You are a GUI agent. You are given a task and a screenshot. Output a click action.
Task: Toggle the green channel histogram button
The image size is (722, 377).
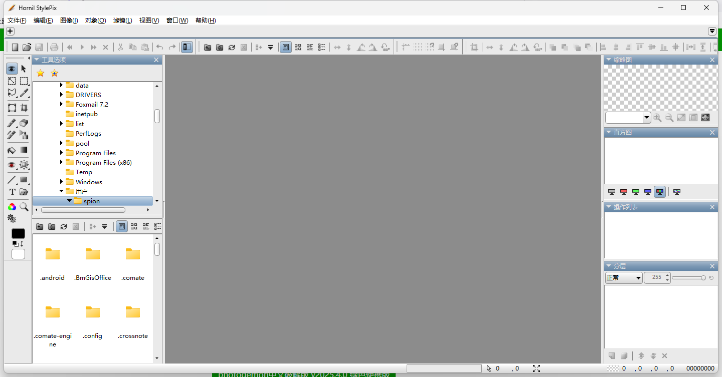[636, 191]
